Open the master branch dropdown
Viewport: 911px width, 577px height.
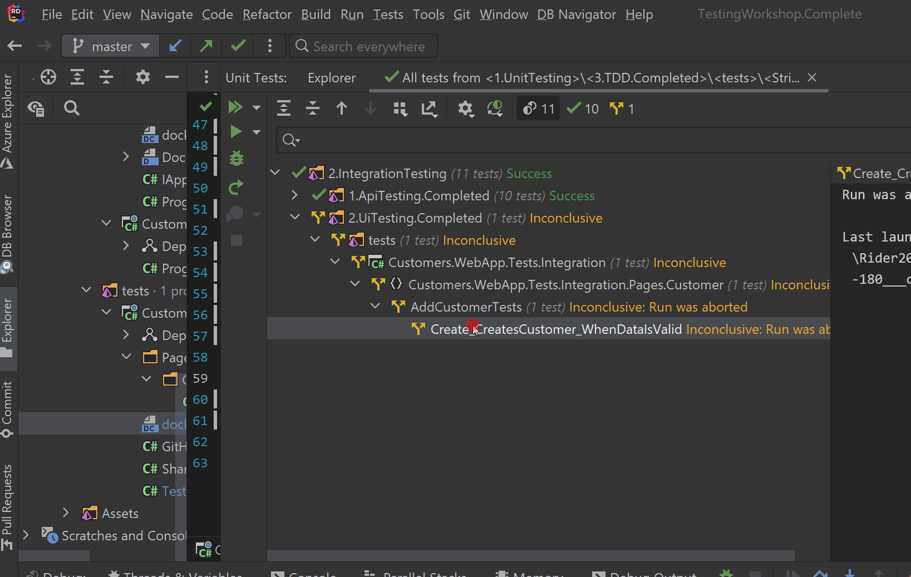(112, 46)
